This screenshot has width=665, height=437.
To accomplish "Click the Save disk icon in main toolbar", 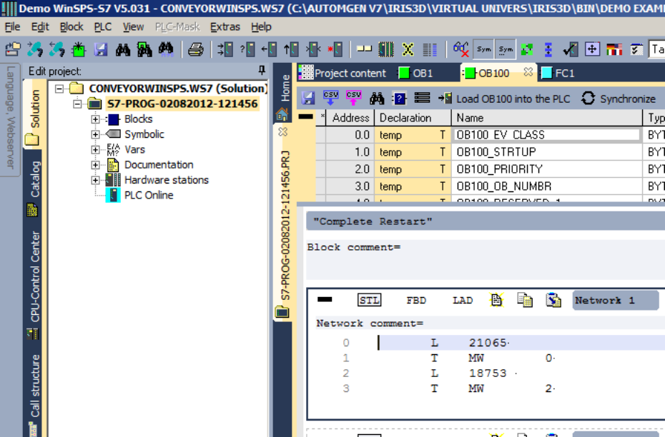I will coord(101,49).
